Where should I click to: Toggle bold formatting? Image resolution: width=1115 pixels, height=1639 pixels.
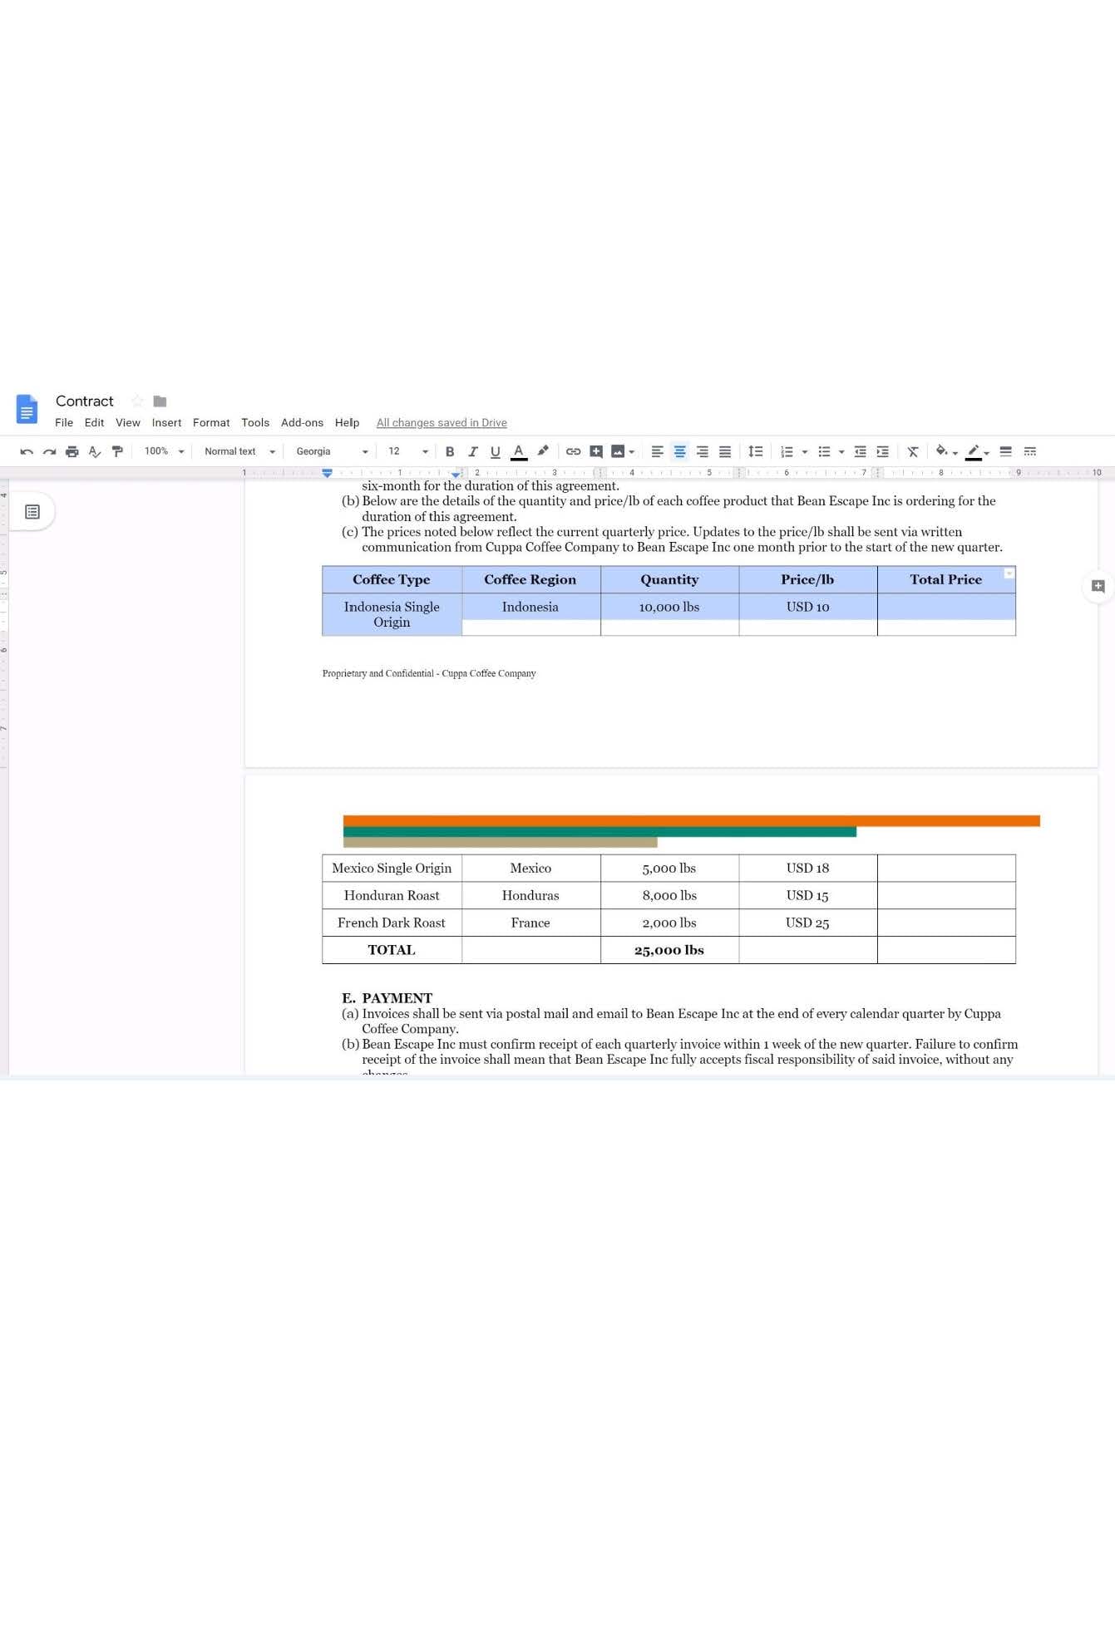[450, 451]
